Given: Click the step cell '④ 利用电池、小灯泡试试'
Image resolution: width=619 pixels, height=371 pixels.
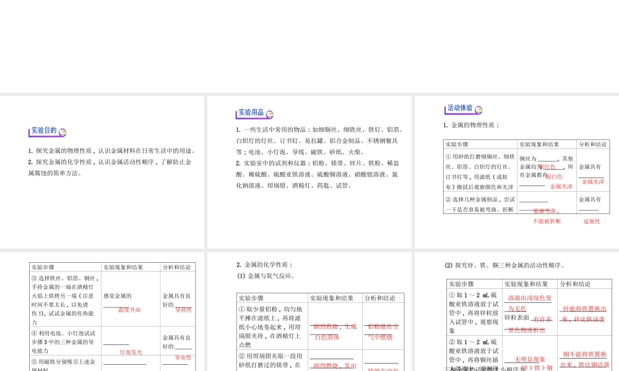Looking at the screenshot, I should (64, 342).
